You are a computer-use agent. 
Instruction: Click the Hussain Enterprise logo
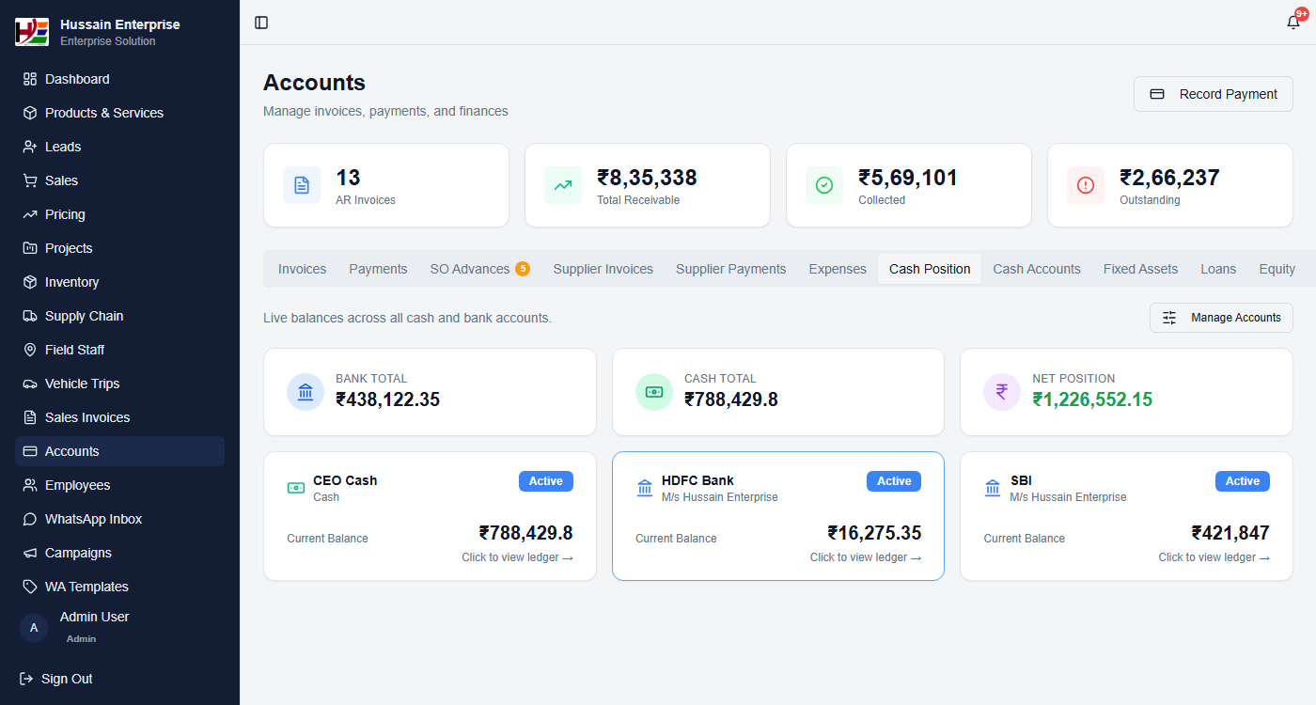[32, 32]
